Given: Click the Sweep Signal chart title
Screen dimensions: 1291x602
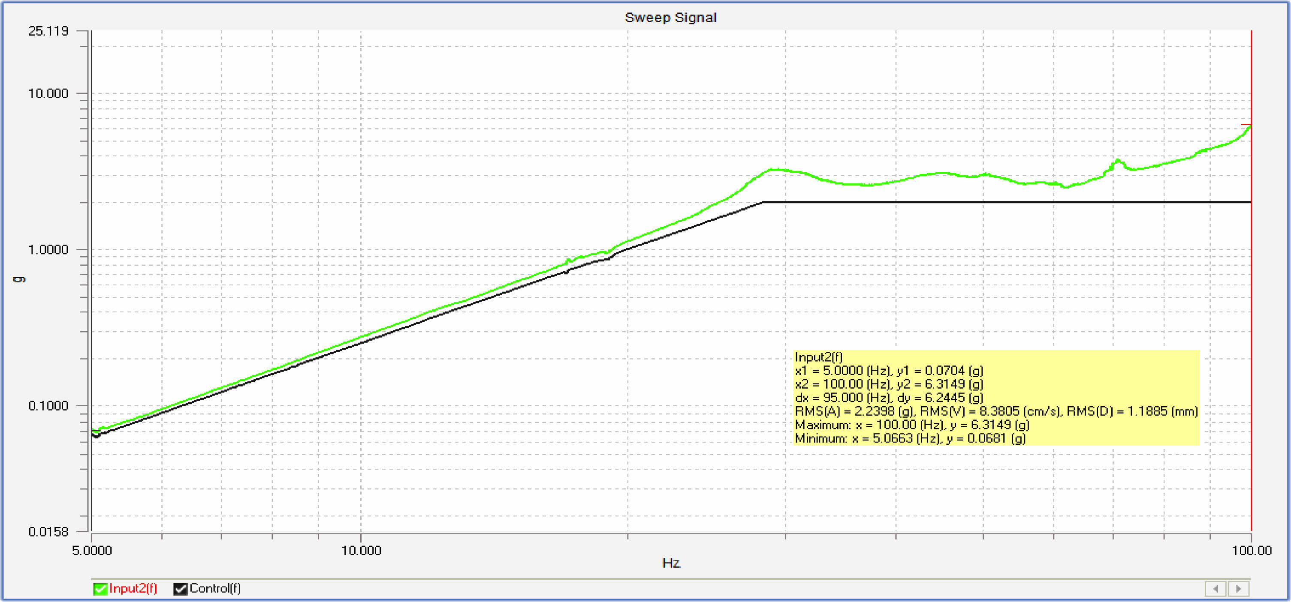Looking at the screenshot, I should pos(670,18).
